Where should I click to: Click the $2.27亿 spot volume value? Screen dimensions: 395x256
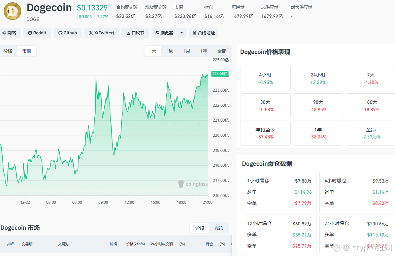154,17
